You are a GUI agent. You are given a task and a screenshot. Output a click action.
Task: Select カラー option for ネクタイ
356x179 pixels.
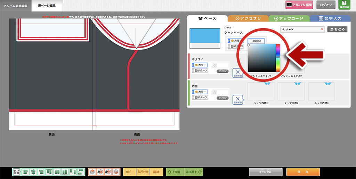pos(200,65)
